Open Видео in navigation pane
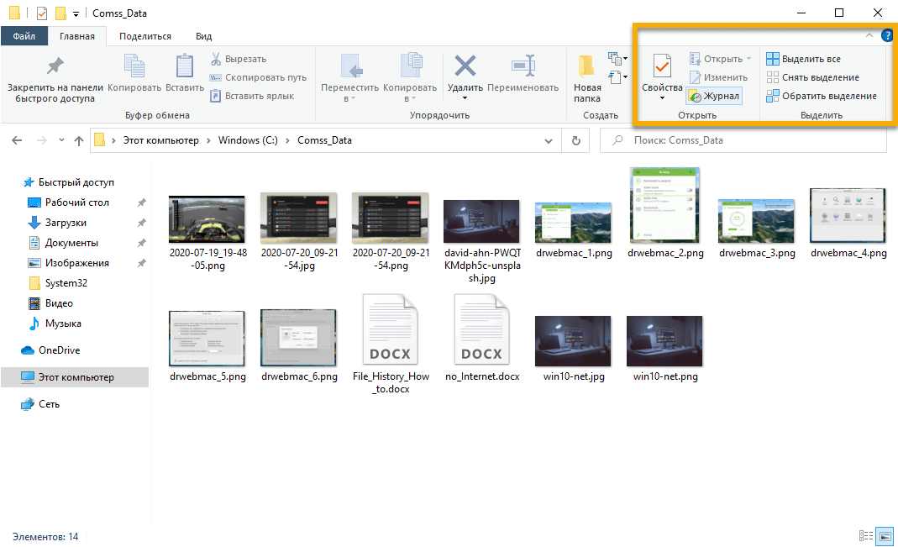Image resolution: width=898 pixels, height=547 pixels. coord(59,303)
